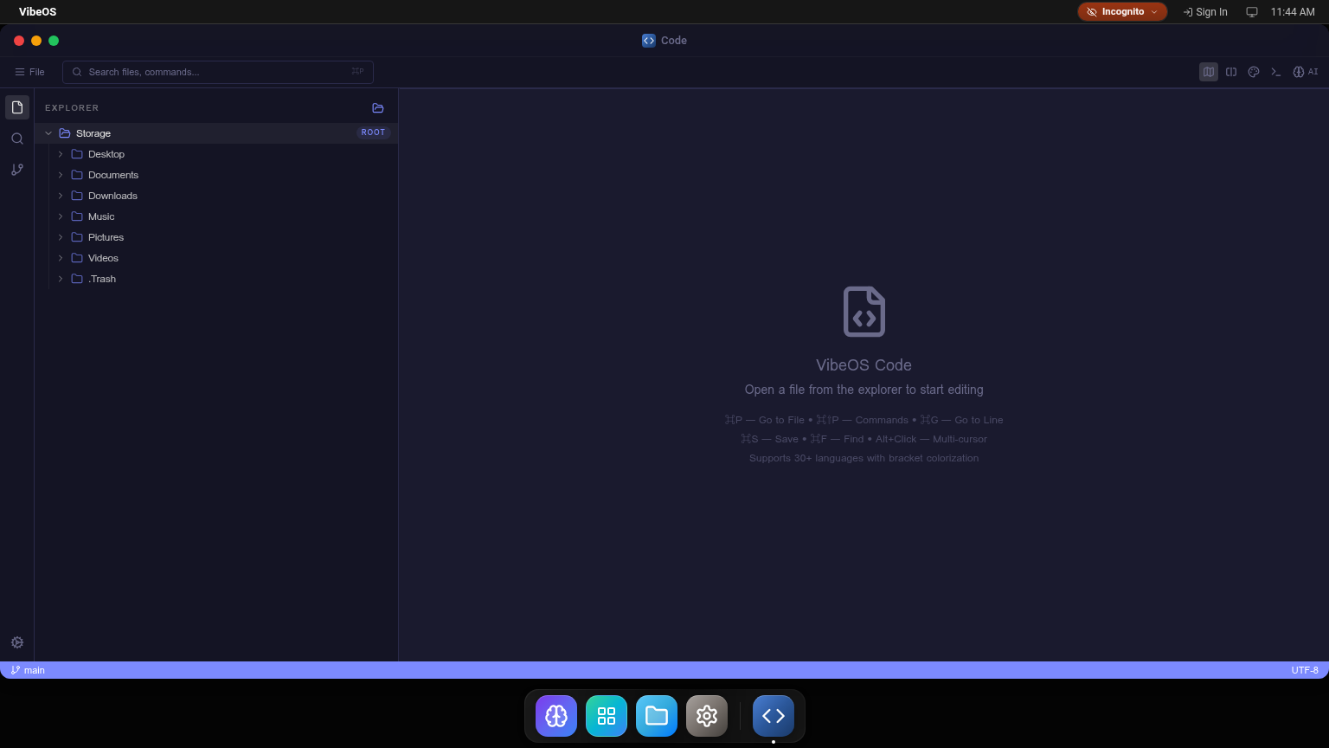Open editor settings gear in the activity bar

pos(17,642)
